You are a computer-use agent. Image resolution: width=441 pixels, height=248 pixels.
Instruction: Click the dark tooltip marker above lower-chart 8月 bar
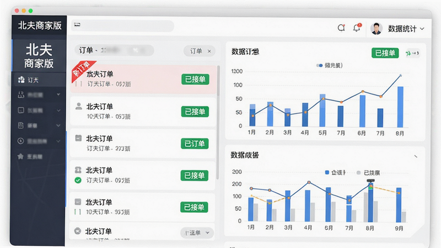[370, 181]
